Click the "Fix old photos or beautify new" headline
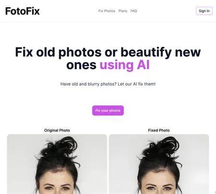Image resolution: width=216 pixels, height=194 pixels. (108, 52)
